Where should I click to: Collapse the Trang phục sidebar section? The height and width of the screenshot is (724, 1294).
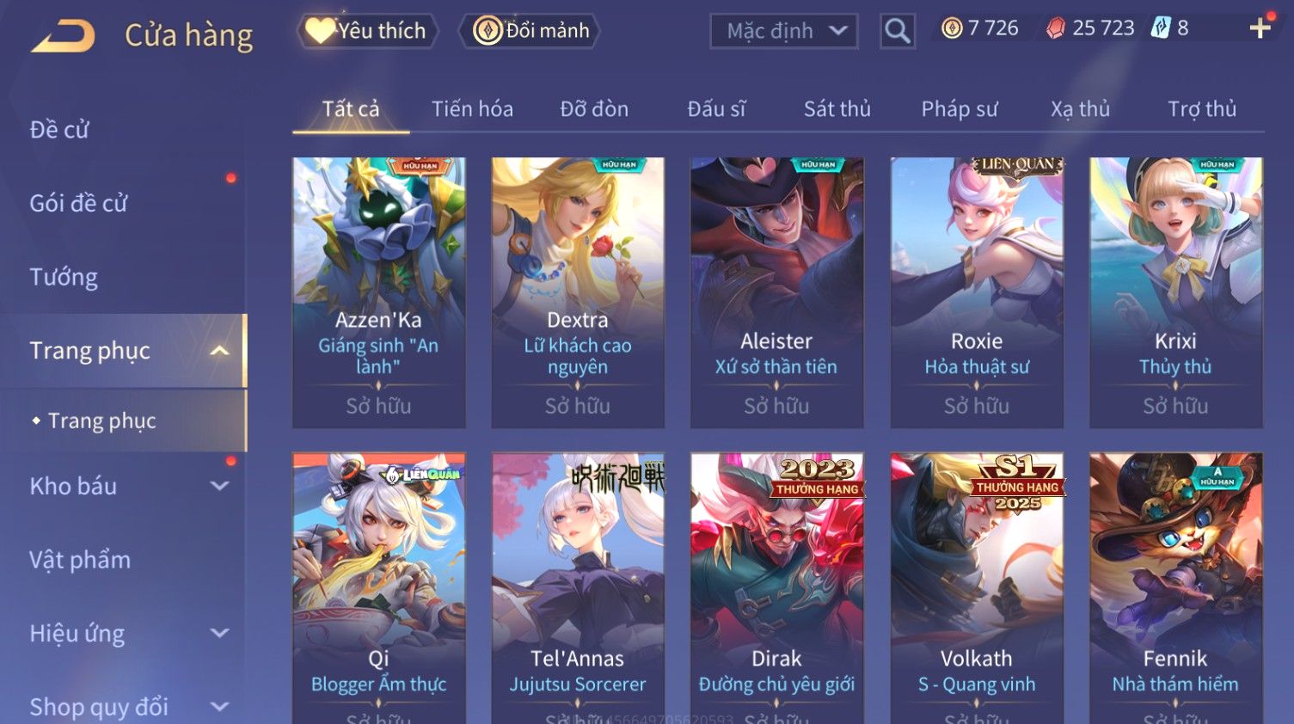pos(220,351)
